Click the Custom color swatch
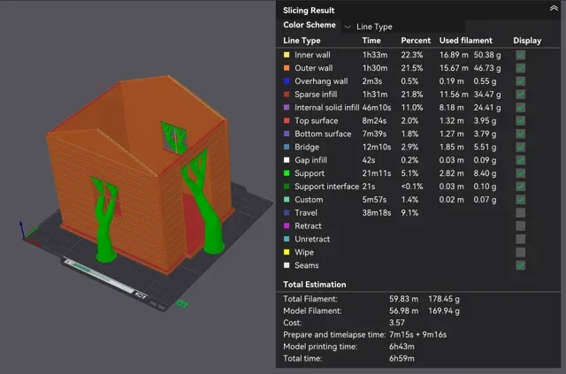 [x=287, y=200]
